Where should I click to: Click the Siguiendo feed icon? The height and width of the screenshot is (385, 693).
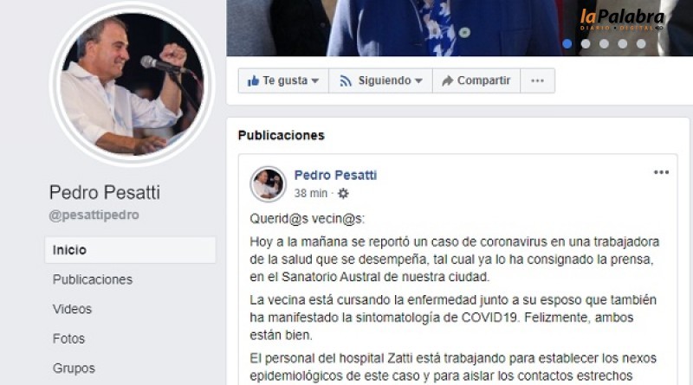[x=345, y=80]
